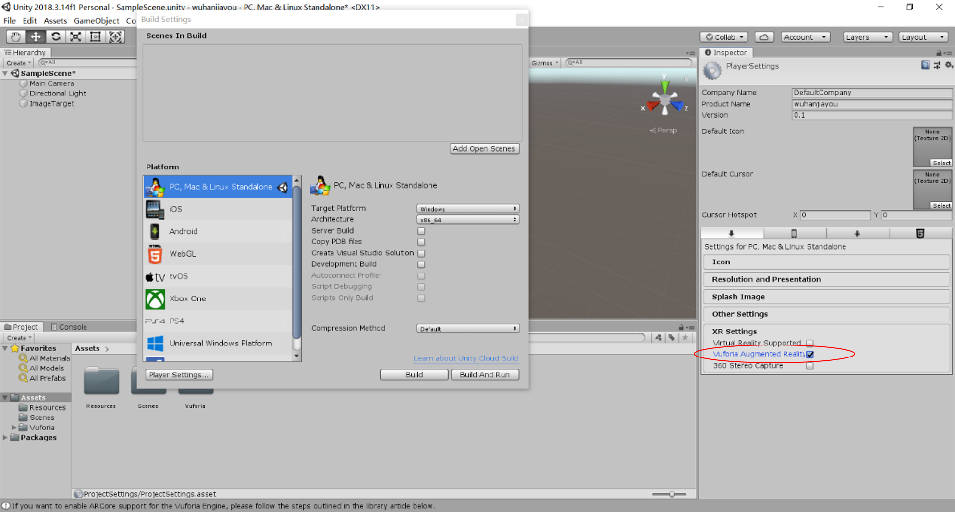Image resolution: width=955 pixels, height=512 pixels.
Task: Select the Move tool in toolbar
Action: pyautogui.click(x=36, y=37)
